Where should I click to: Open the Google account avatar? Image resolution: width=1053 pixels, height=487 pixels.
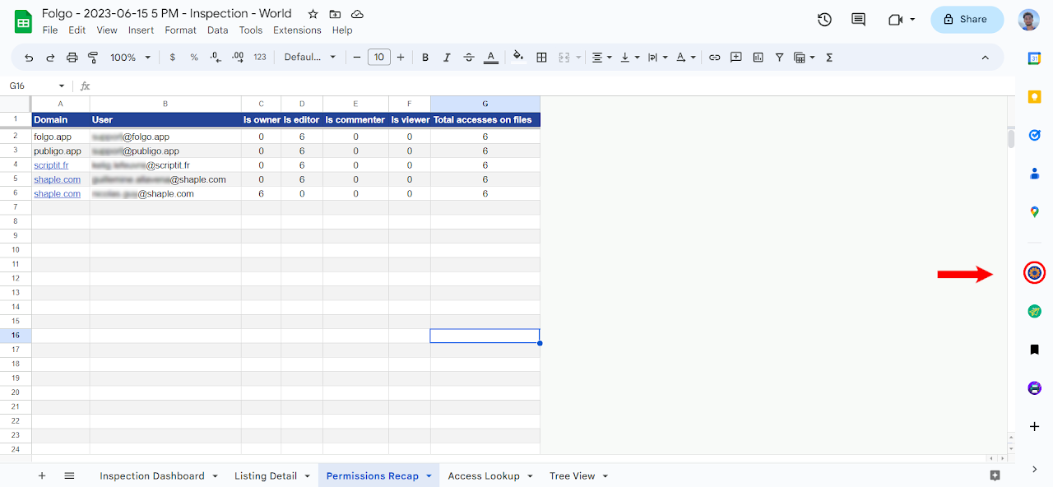[x=1028, y=20]
